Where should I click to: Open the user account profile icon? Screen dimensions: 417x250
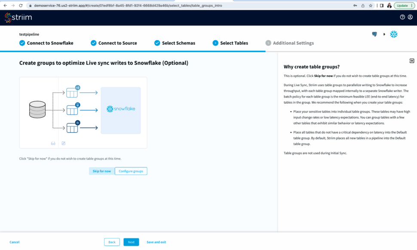coord(410,17)
